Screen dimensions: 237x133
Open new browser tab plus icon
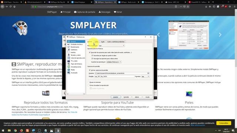(213, 2)
